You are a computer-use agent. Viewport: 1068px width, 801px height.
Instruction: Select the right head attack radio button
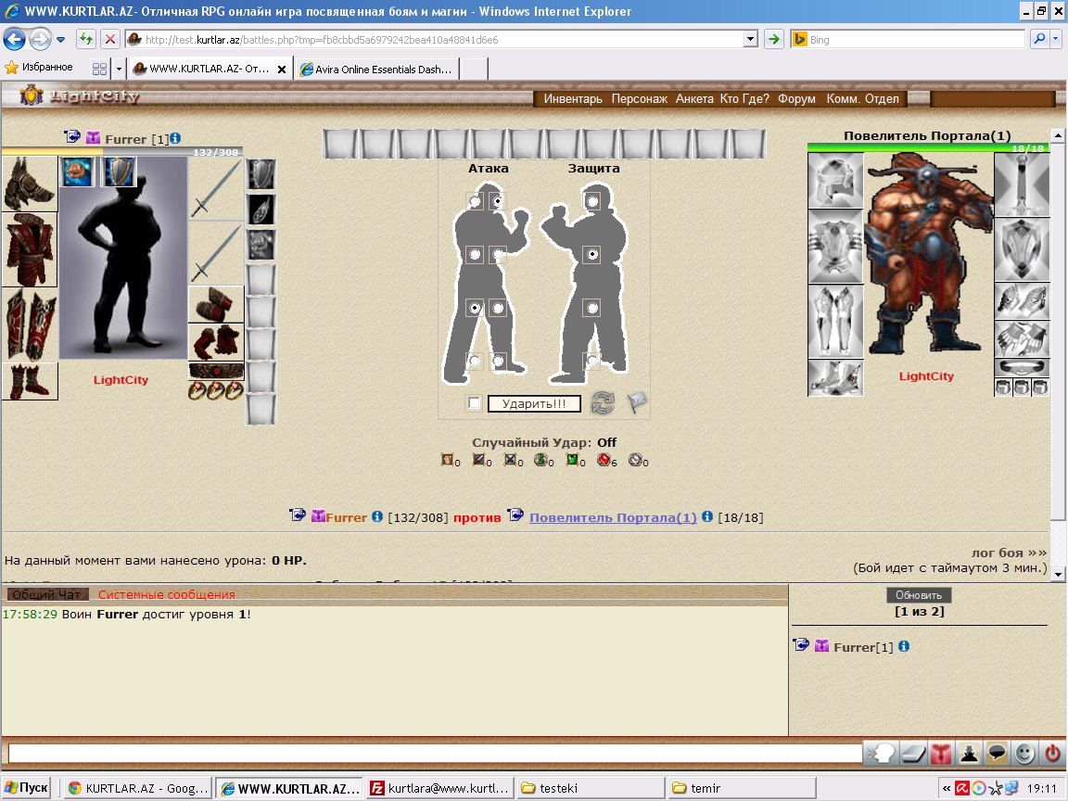[x=498, y=201]
